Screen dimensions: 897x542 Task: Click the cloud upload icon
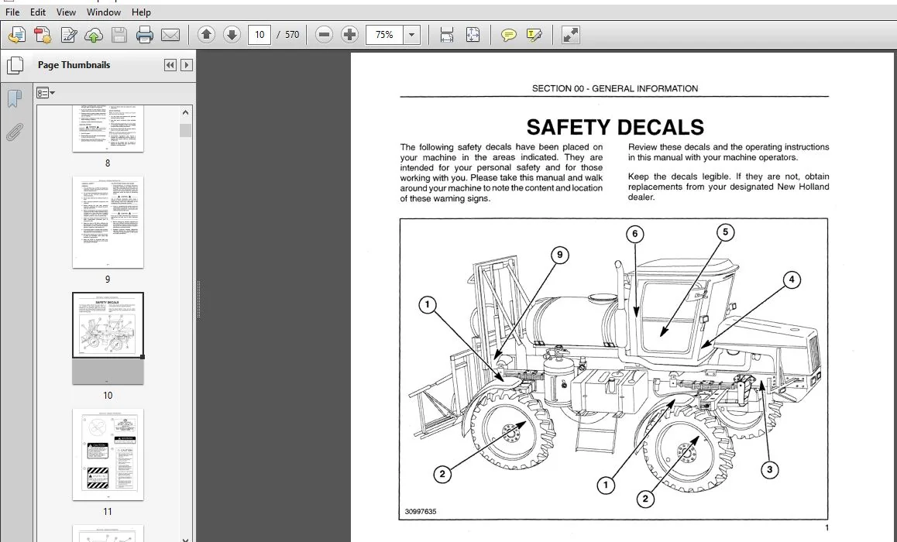(x=93, y=36)
